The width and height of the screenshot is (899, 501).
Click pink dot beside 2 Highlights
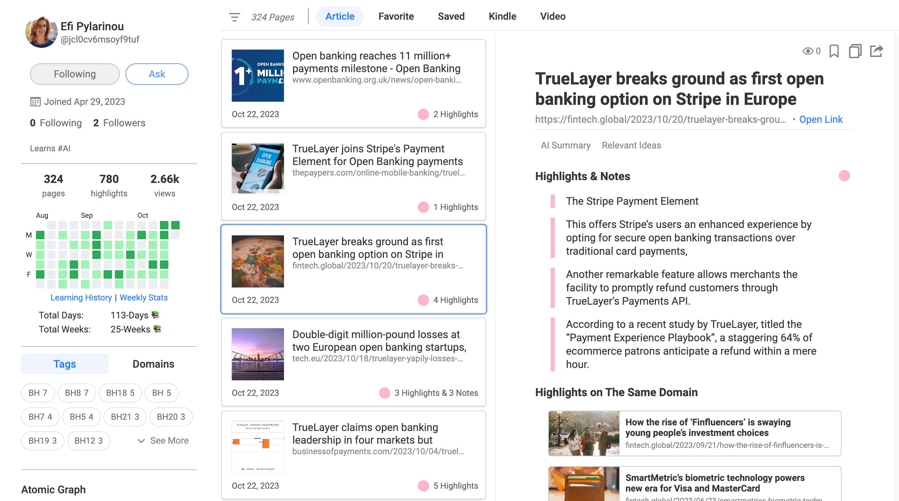click(x=423, y=114)
